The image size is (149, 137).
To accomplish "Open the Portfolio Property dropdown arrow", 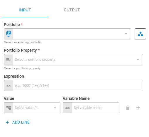I will click(138, 60).
